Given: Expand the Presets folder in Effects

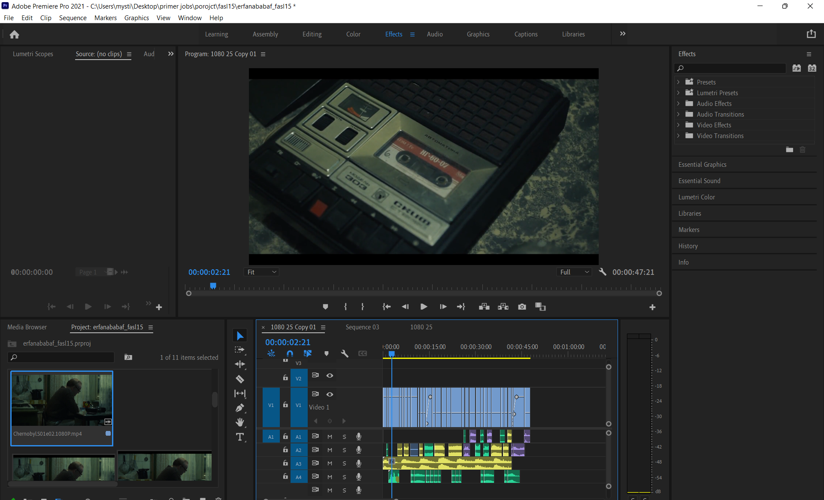Looking at the screenshot, I should [x=678, y=82].
